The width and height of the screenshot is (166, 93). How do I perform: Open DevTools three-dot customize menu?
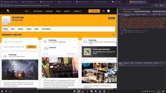[x=162, y=14]
